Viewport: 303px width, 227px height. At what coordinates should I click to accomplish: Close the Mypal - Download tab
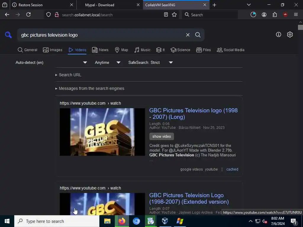pos(138,5)
